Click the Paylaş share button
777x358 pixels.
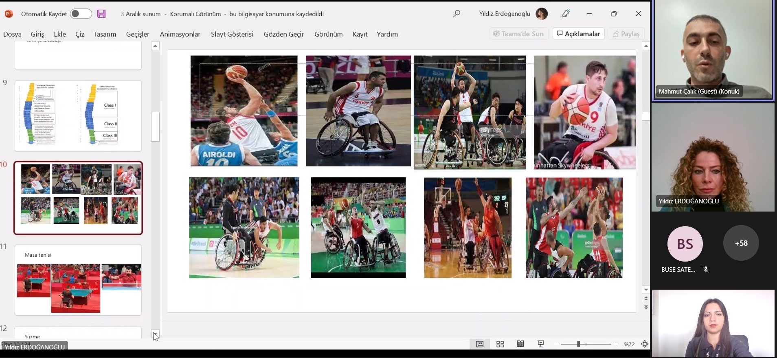[x=626, y=34]
